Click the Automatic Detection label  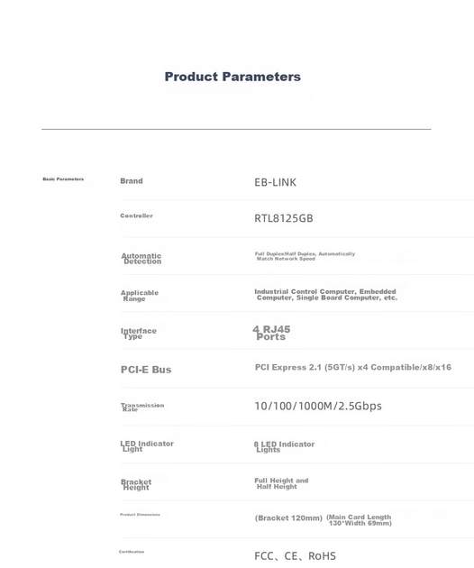click(x=141, y=259)
